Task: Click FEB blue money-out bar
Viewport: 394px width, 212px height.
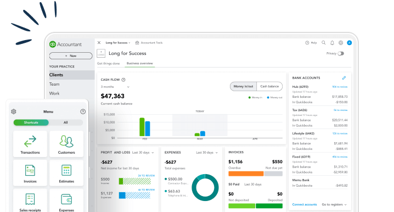Action: pos(148,129)
